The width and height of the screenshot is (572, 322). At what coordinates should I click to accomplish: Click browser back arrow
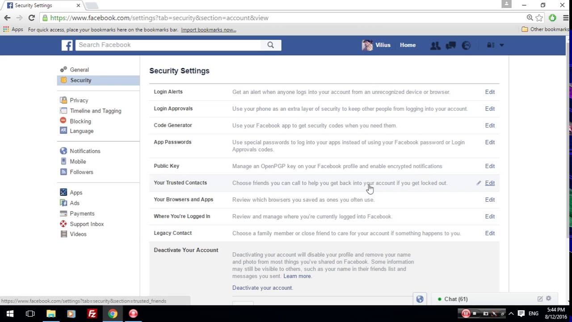[x=7, y=18]
